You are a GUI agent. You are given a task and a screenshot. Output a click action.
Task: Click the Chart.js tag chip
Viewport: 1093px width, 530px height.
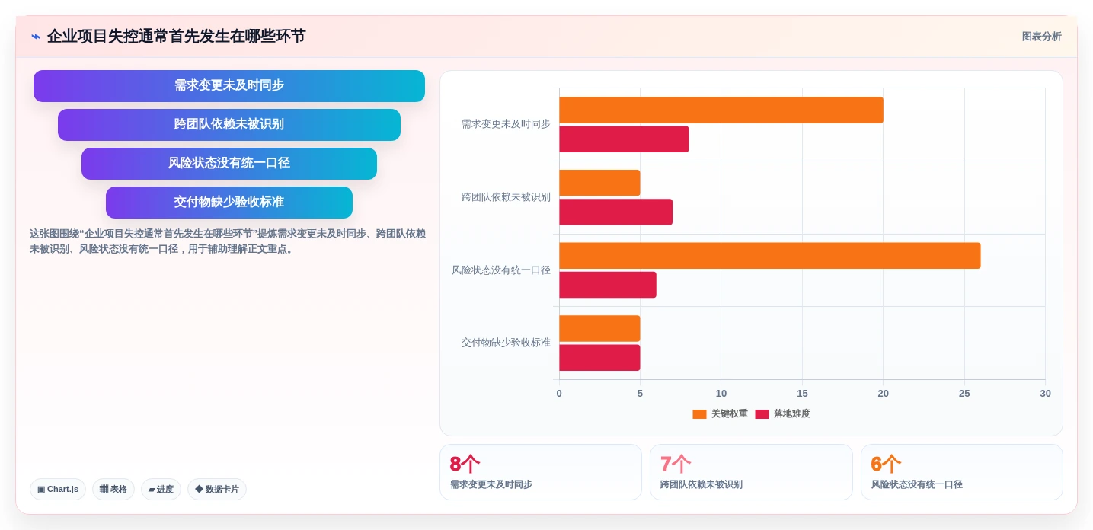tap(58, 490)
